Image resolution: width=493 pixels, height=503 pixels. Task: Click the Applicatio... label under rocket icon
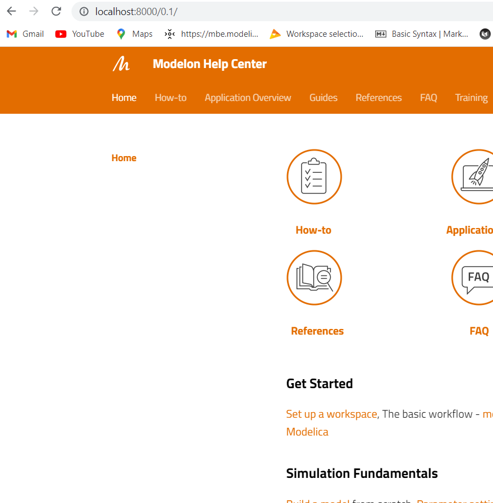click(470, 230)
